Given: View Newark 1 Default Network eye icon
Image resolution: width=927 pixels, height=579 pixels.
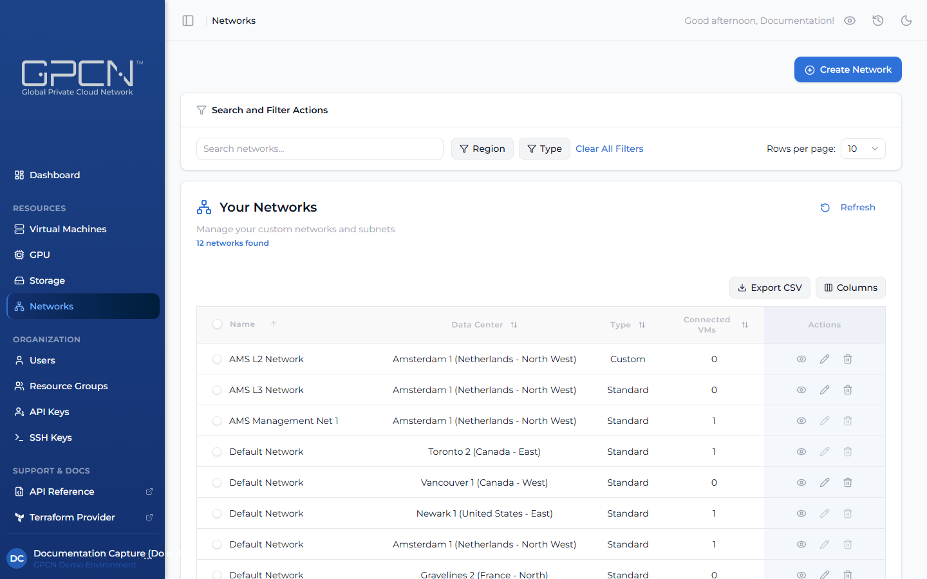Looking at the screenshot, I should [801, 513].
